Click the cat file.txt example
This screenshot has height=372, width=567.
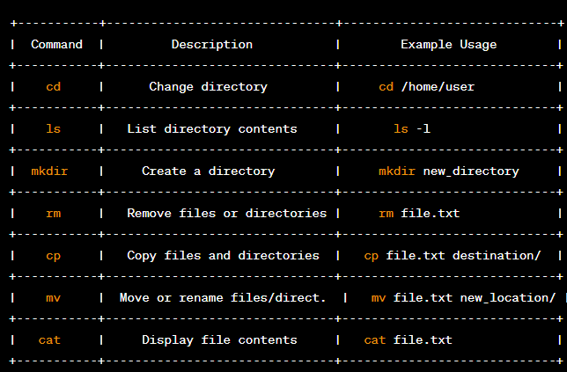coord(408,340)
